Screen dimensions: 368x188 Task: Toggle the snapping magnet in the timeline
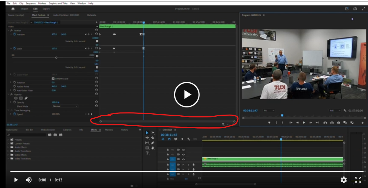tap(169, 139)
